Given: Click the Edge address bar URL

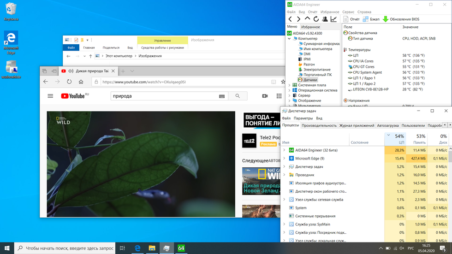Looking at the screenshot, I should 144,82.
